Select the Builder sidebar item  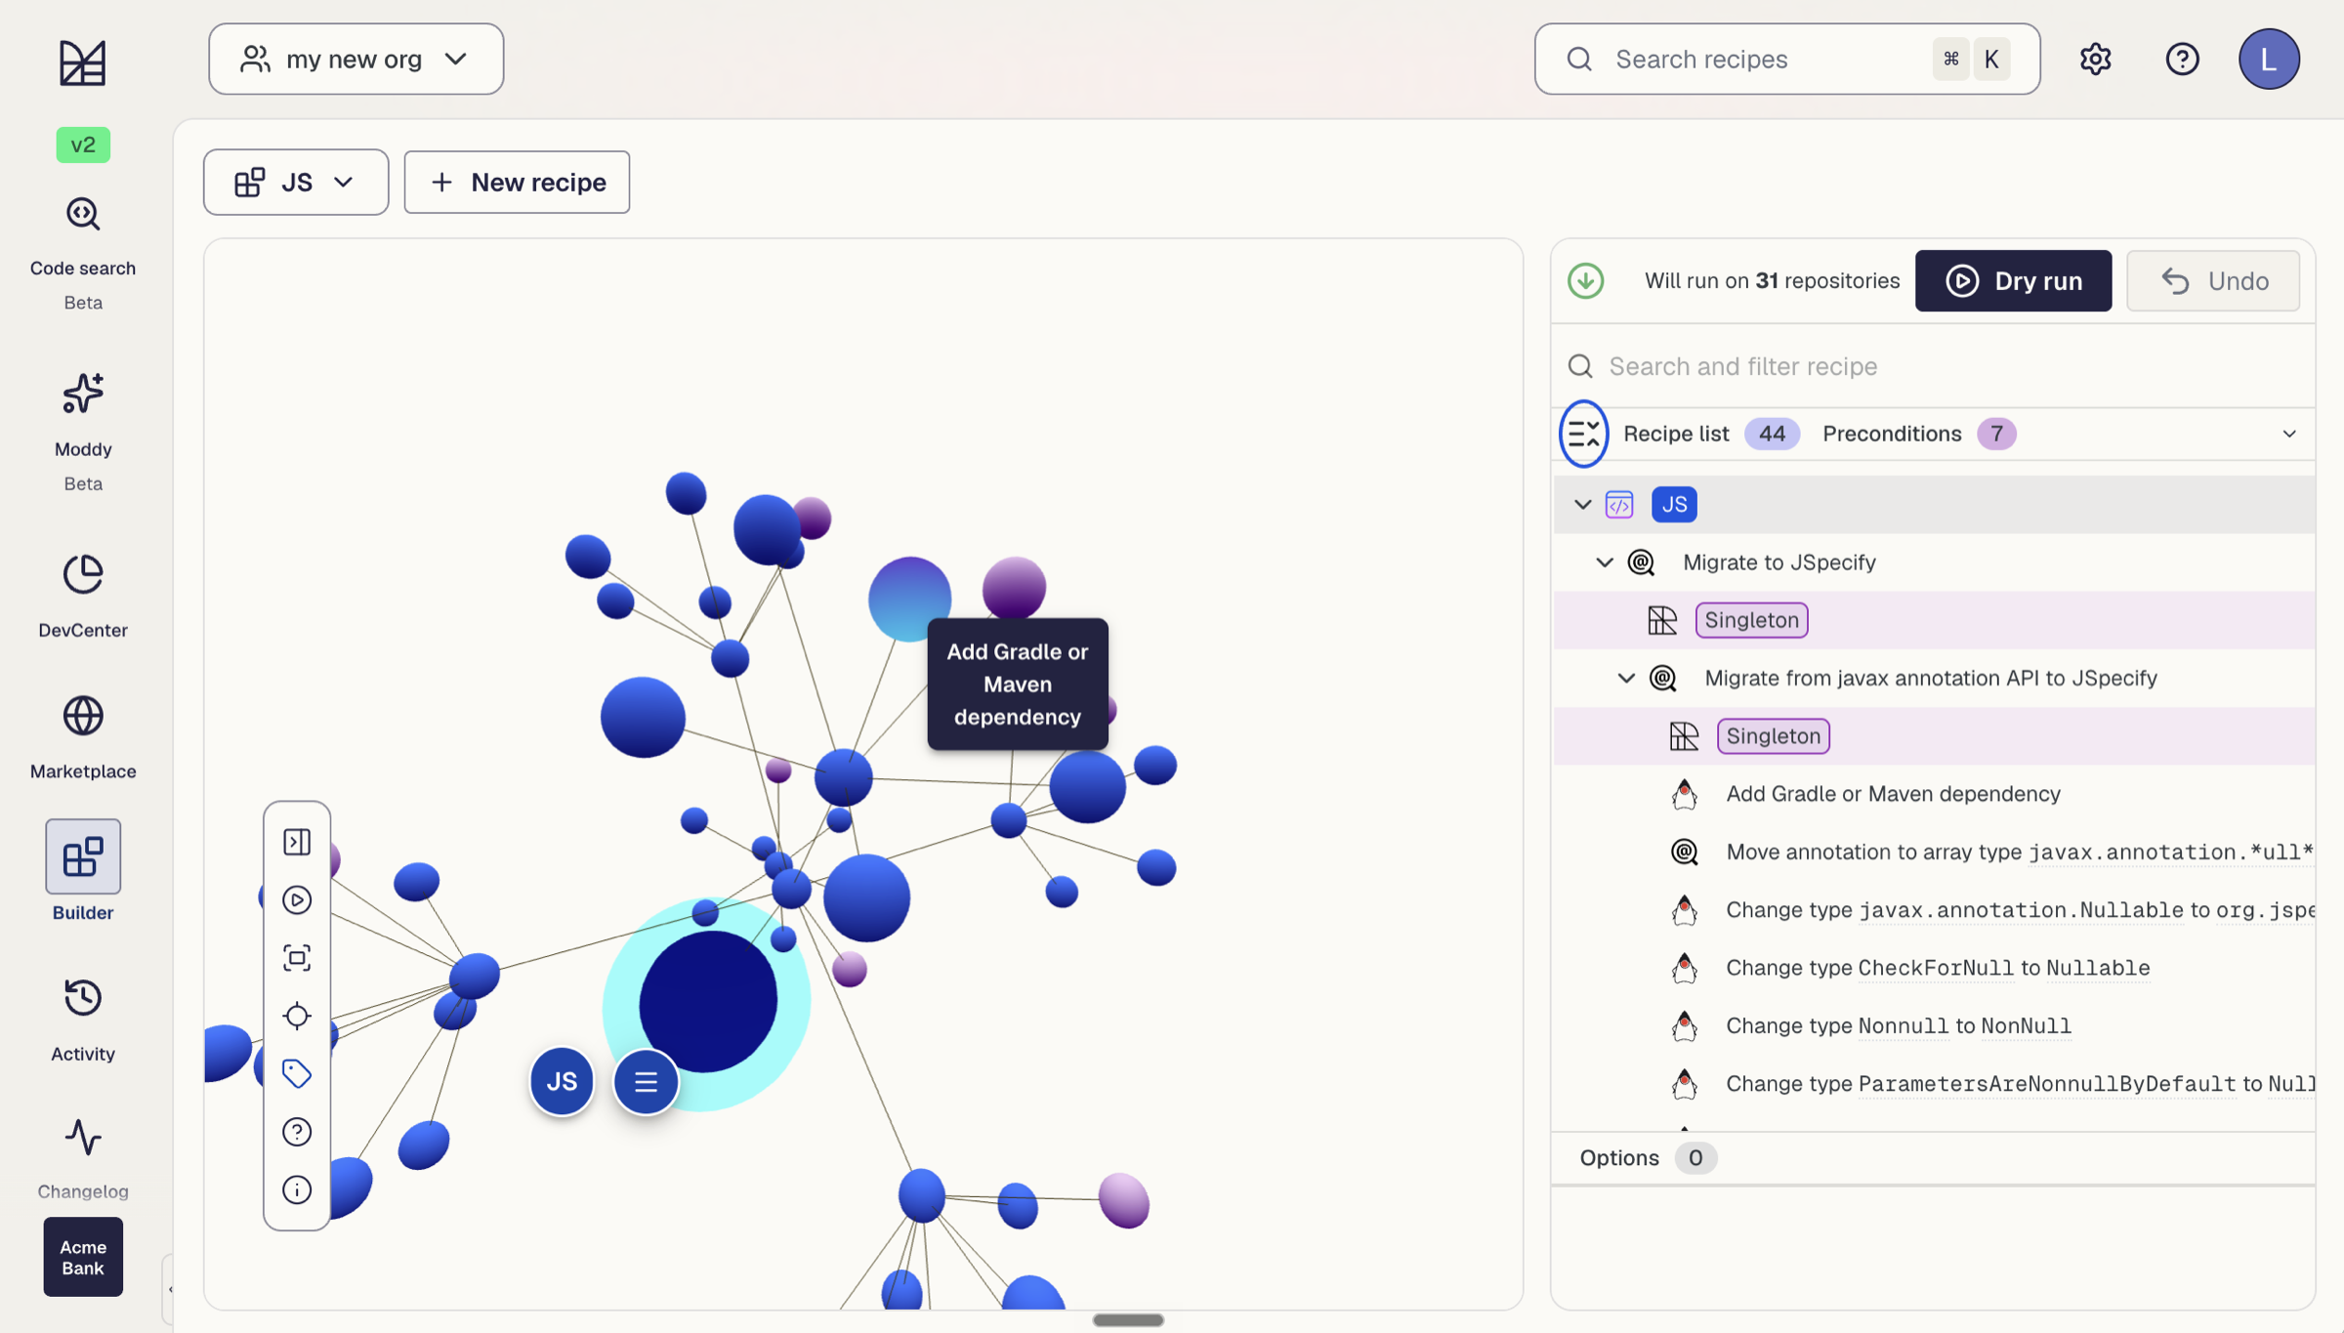83,871
